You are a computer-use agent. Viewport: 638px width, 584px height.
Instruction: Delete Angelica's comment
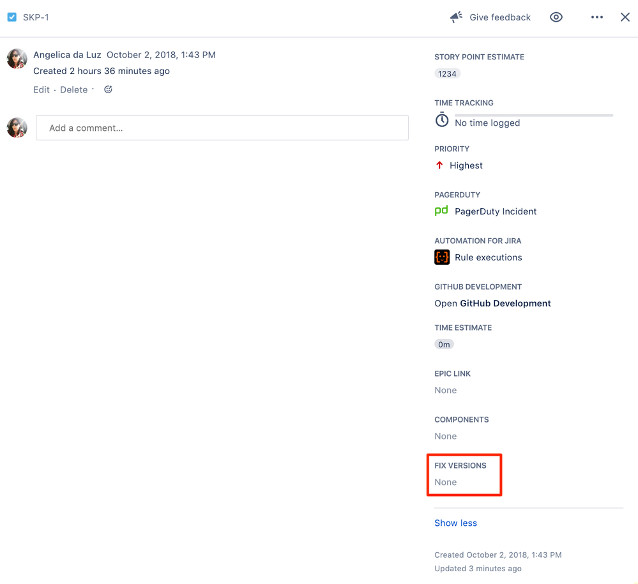click(x=73, y=89)
